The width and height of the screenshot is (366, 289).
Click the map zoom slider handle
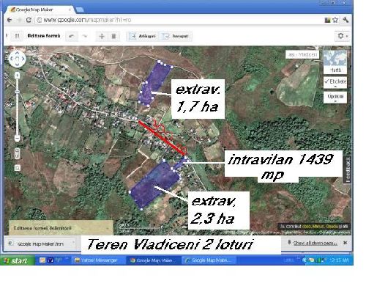[17, 92]
